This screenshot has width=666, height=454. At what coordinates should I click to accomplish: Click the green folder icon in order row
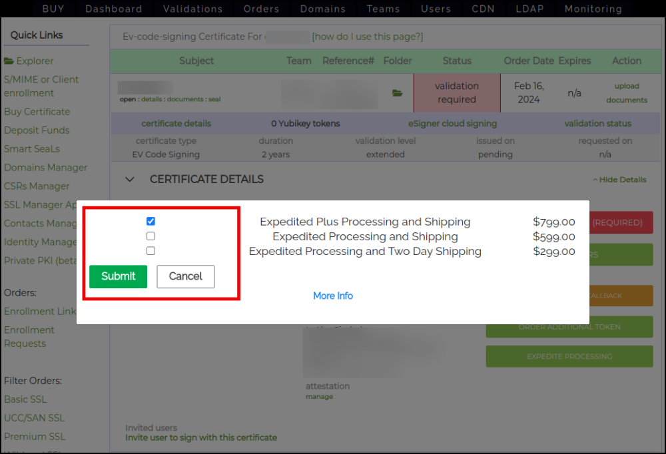coord(398,93)
